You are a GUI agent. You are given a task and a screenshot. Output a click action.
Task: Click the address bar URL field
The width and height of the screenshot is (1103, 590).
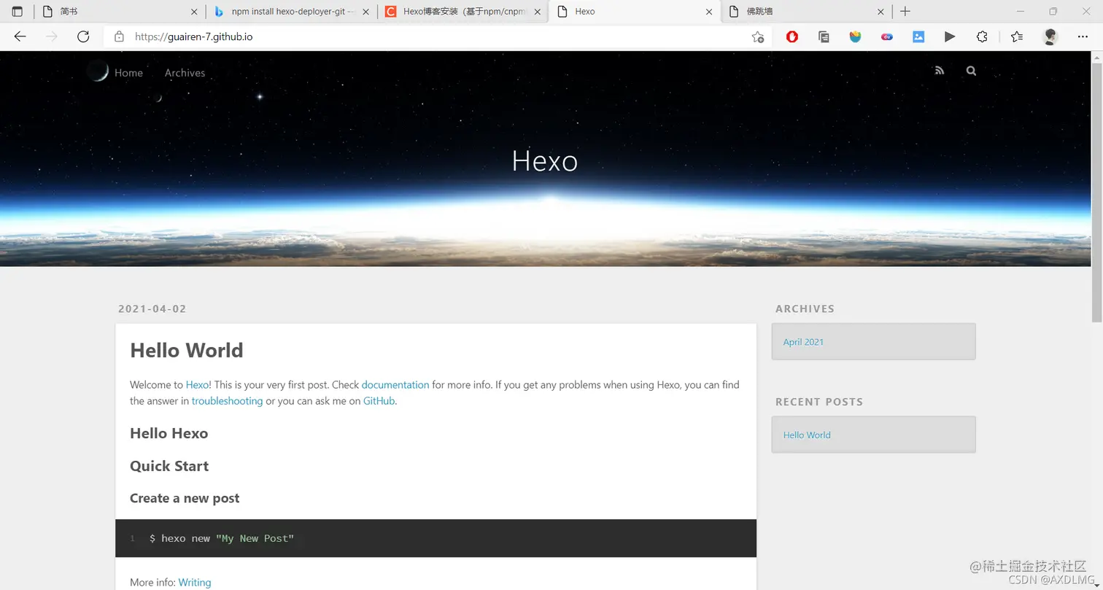coord(438,36)
